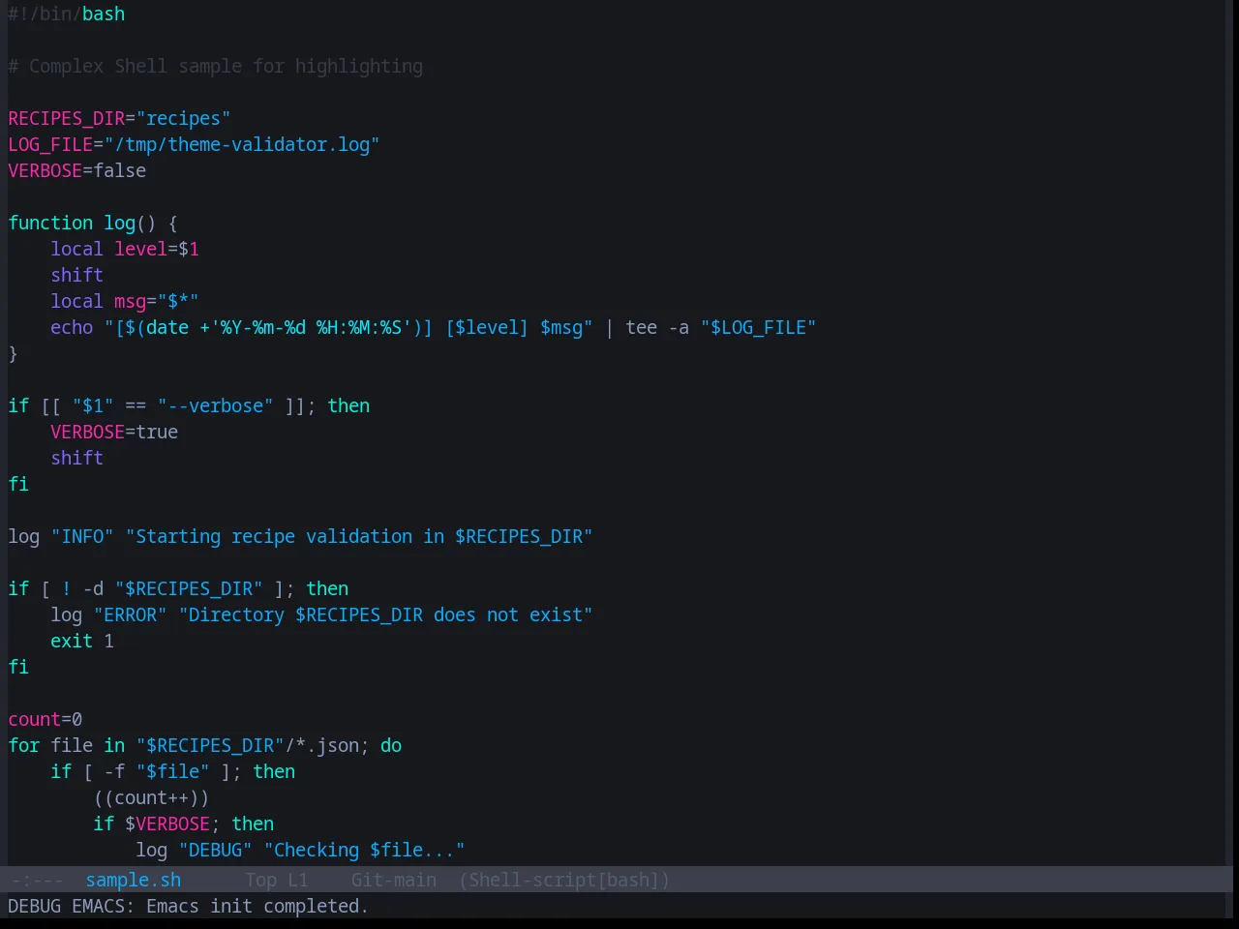The image size is (1239, 929).
Task: Click the echo command in log function
Action: tap(72, 327)
